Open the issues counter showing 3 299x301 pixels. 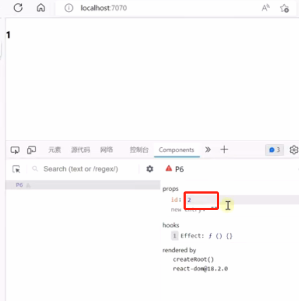point(274,150)
